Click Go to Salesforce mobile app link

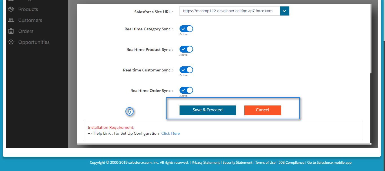coord(329,163)
